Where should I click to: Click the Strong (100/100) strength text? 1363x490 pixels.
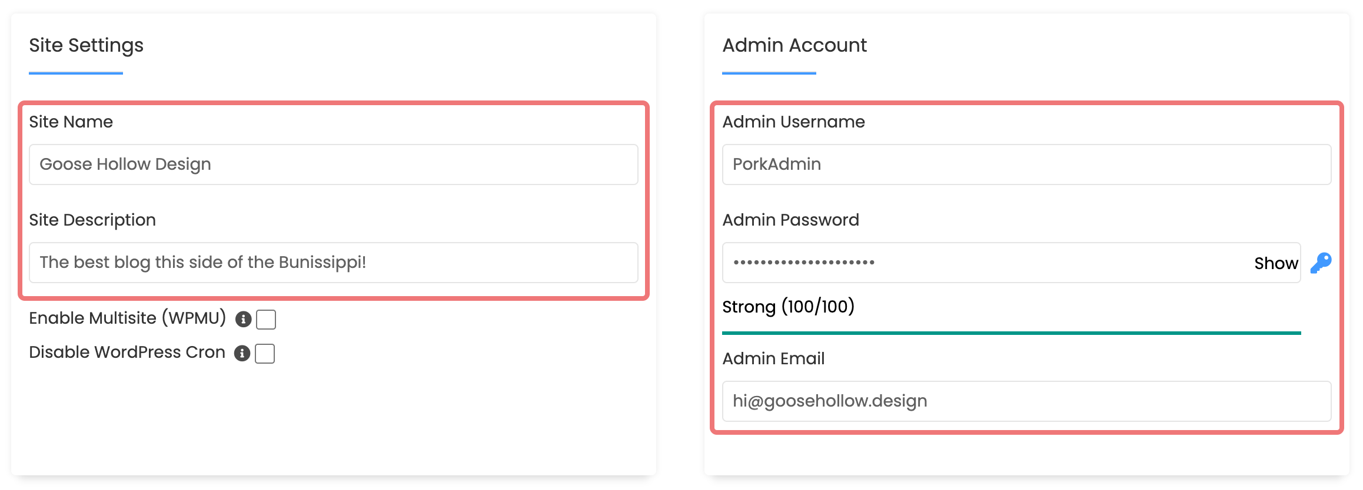point(788,307)
